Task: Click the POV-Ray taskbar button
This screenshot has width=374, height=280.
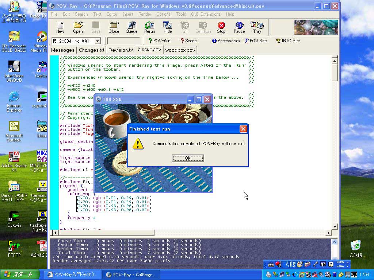Action: (x=131, y=275)
